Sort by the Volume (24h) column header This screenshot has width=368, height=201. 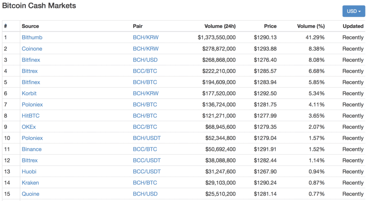pyautogui.click(x=220, y=26)
